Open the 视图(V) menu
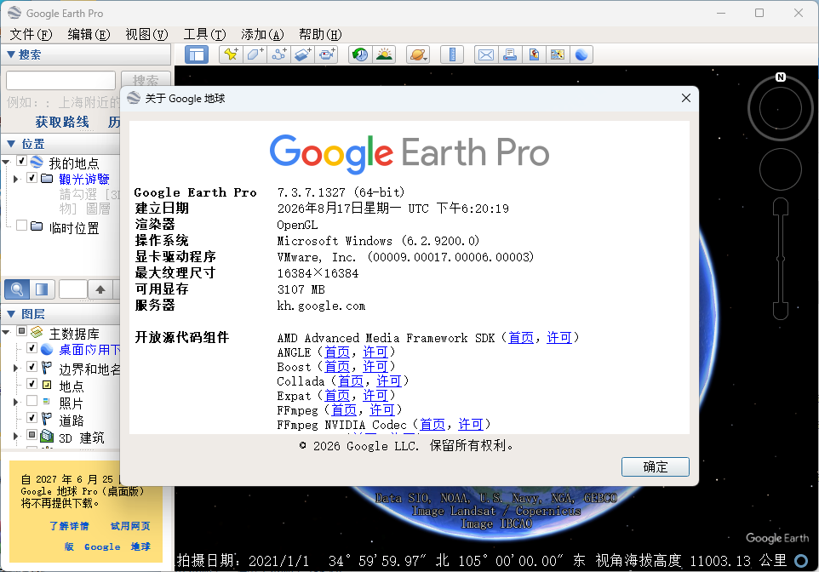Viewport: 819px width, 572px height. 146,35
